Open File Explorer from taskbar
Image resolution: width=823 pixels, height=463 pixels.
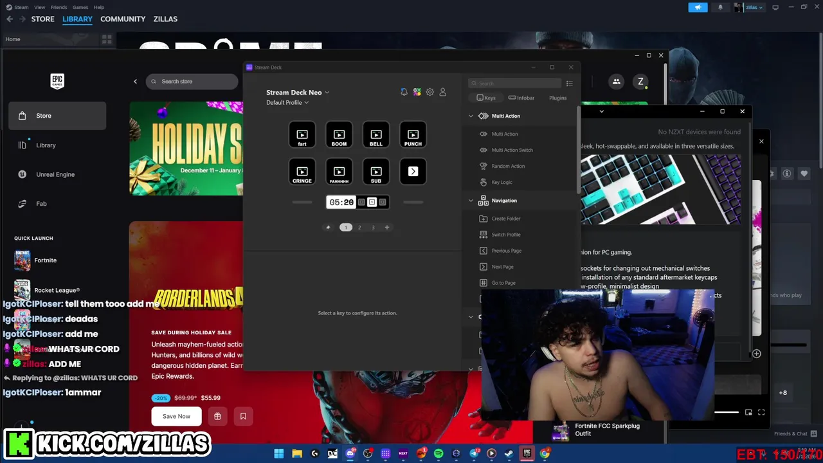pyautogui.click(x=297, y=453)
